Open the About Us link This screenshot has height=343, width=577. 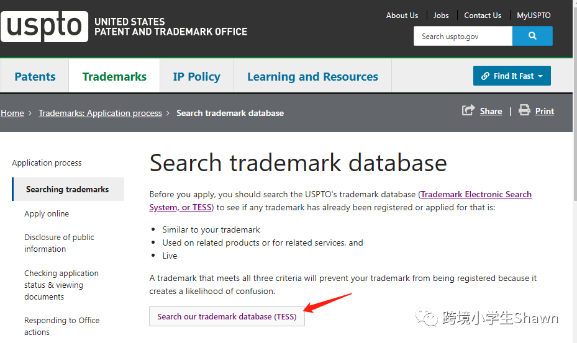pos(402,16)
